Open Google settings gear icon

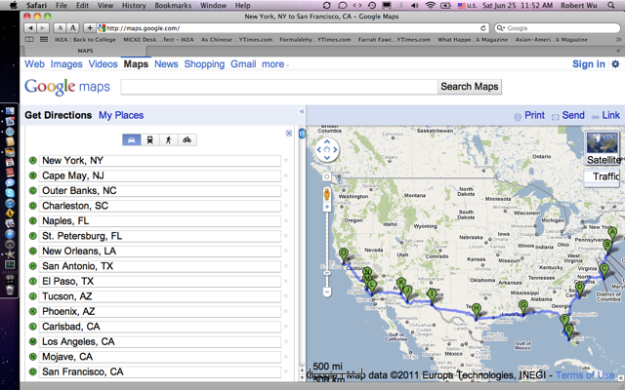[x=616, y=64]
